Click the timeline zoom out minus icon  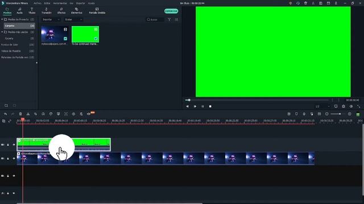click(327, 114)
